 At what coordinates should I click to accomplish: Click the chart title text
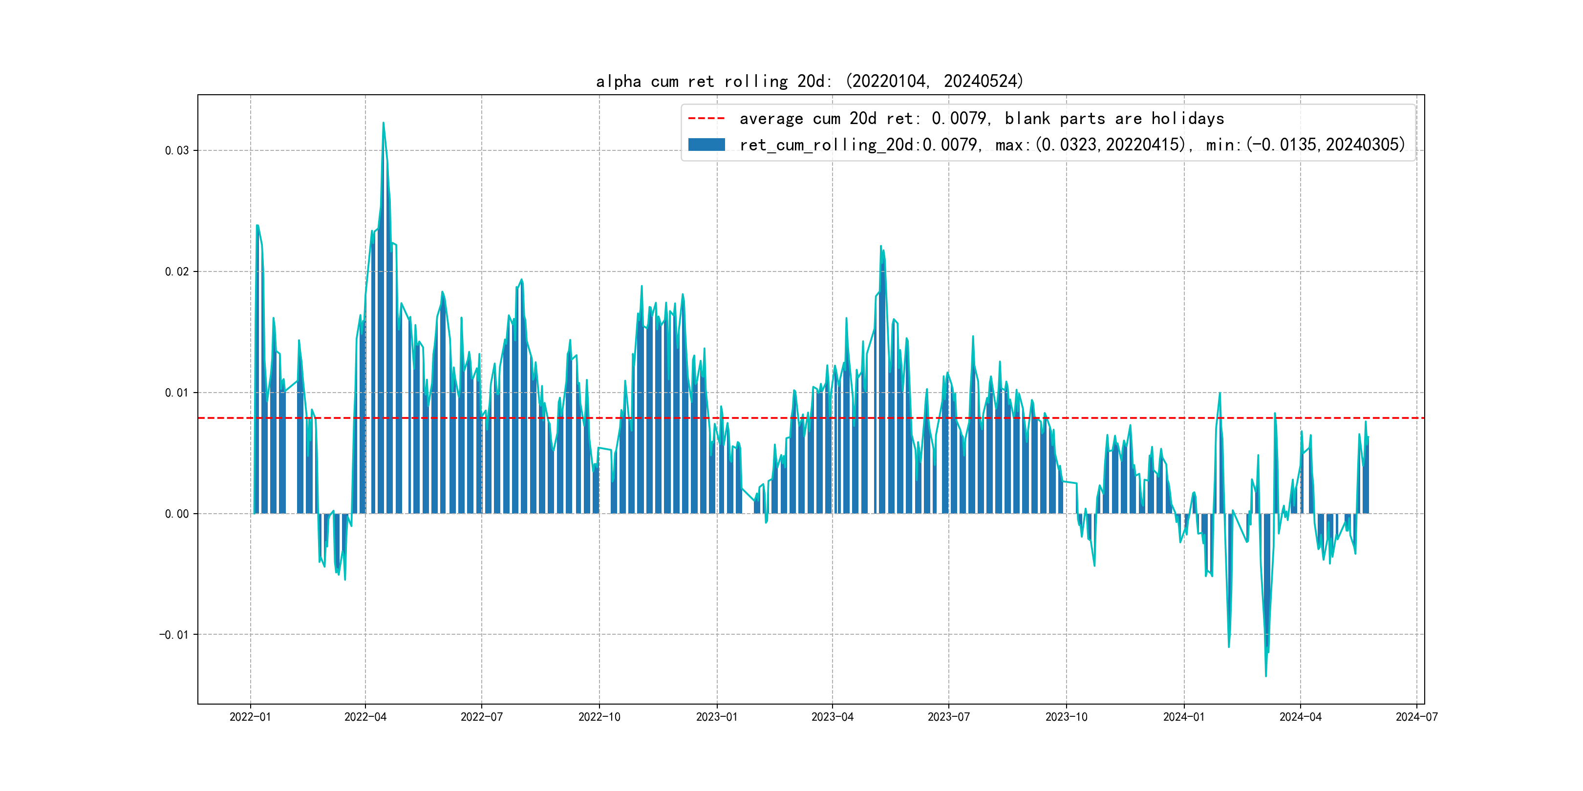point(809,81)
